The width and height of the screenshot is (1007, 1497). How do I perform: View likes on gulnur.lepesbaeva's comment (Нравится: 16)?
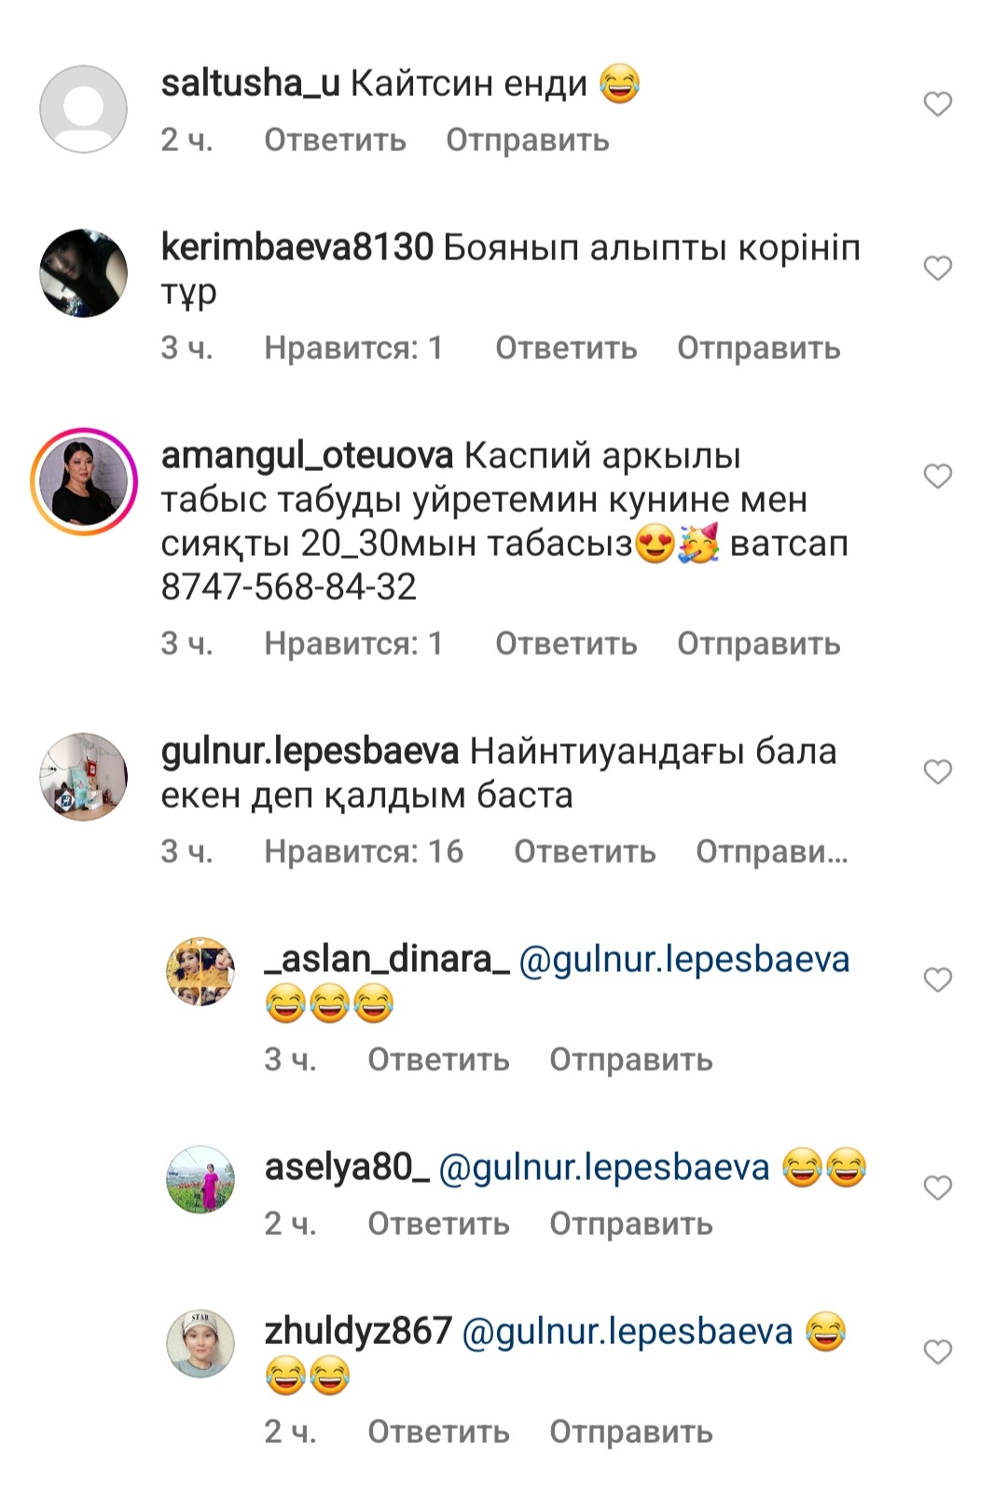coord(364,852)
